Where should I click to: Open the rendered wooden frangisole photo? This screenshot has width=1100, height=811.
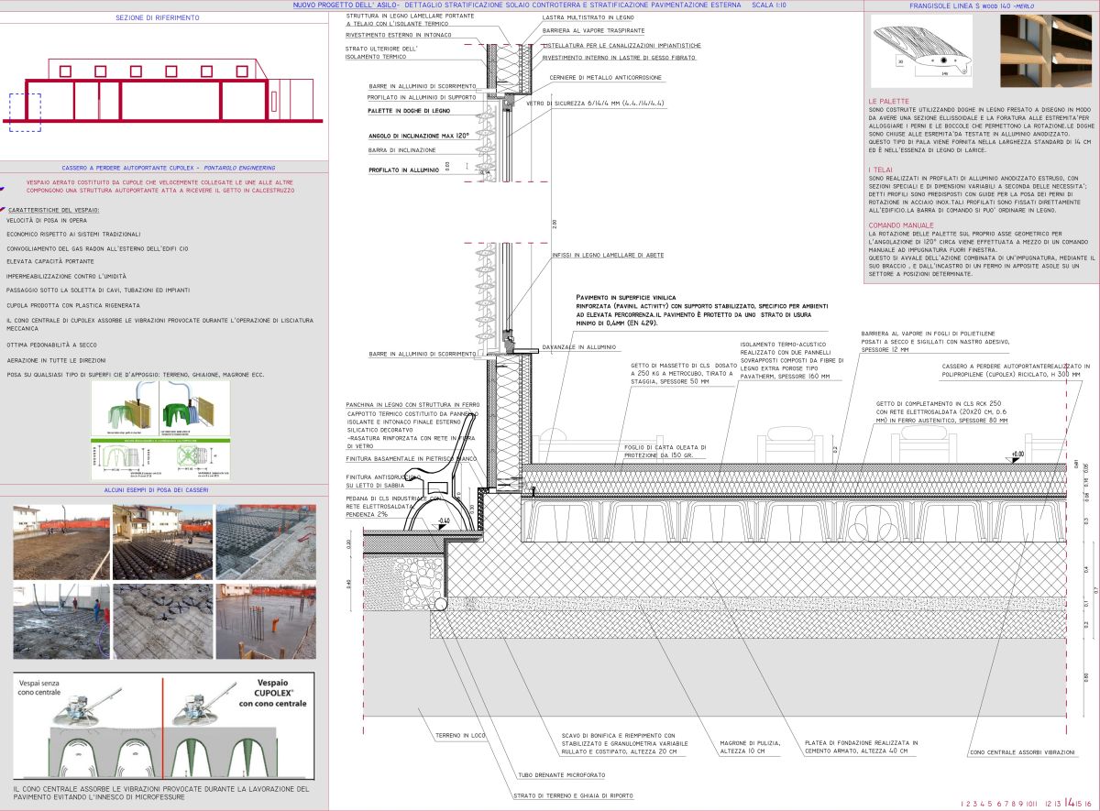tap(1047, 50)
